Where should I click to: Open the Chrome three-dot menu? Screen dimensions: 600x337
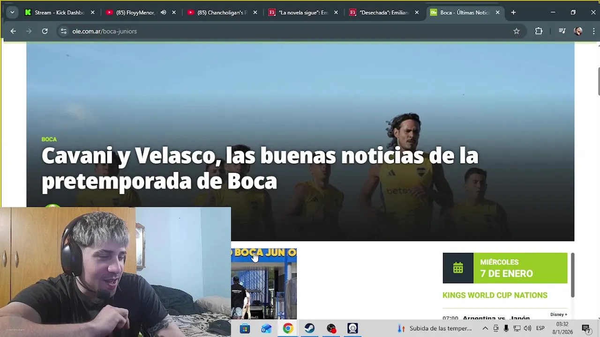pyautogui.click(x=594, y=31)
